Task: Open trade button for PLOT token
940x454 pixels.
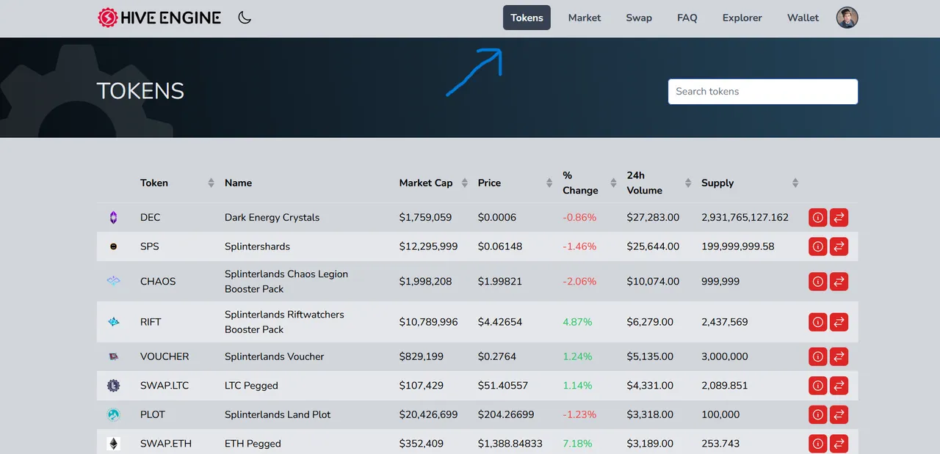Action: coord(839,414)
